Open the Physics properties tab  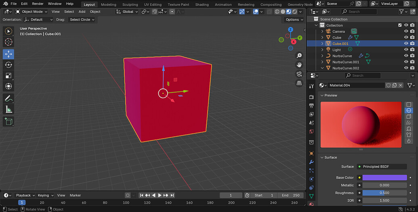pyautogui.click(x=311, y=179)
